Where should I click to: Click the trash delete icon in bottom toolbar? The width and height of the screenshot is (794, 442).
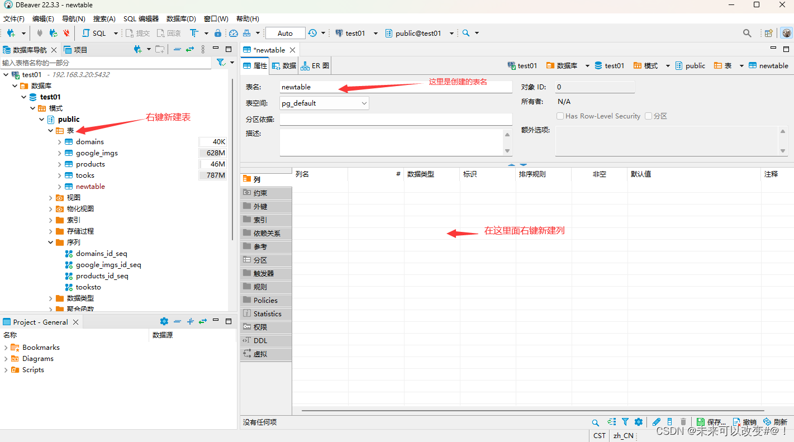(683, 422)
